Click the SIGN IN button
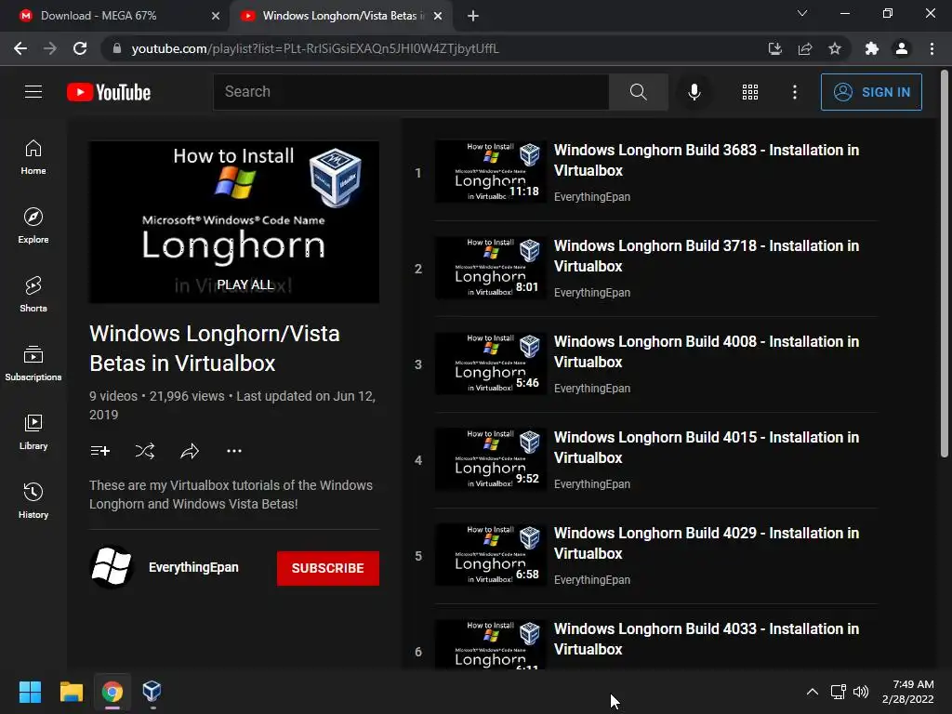The image size is (952, 714). (871, 92)
